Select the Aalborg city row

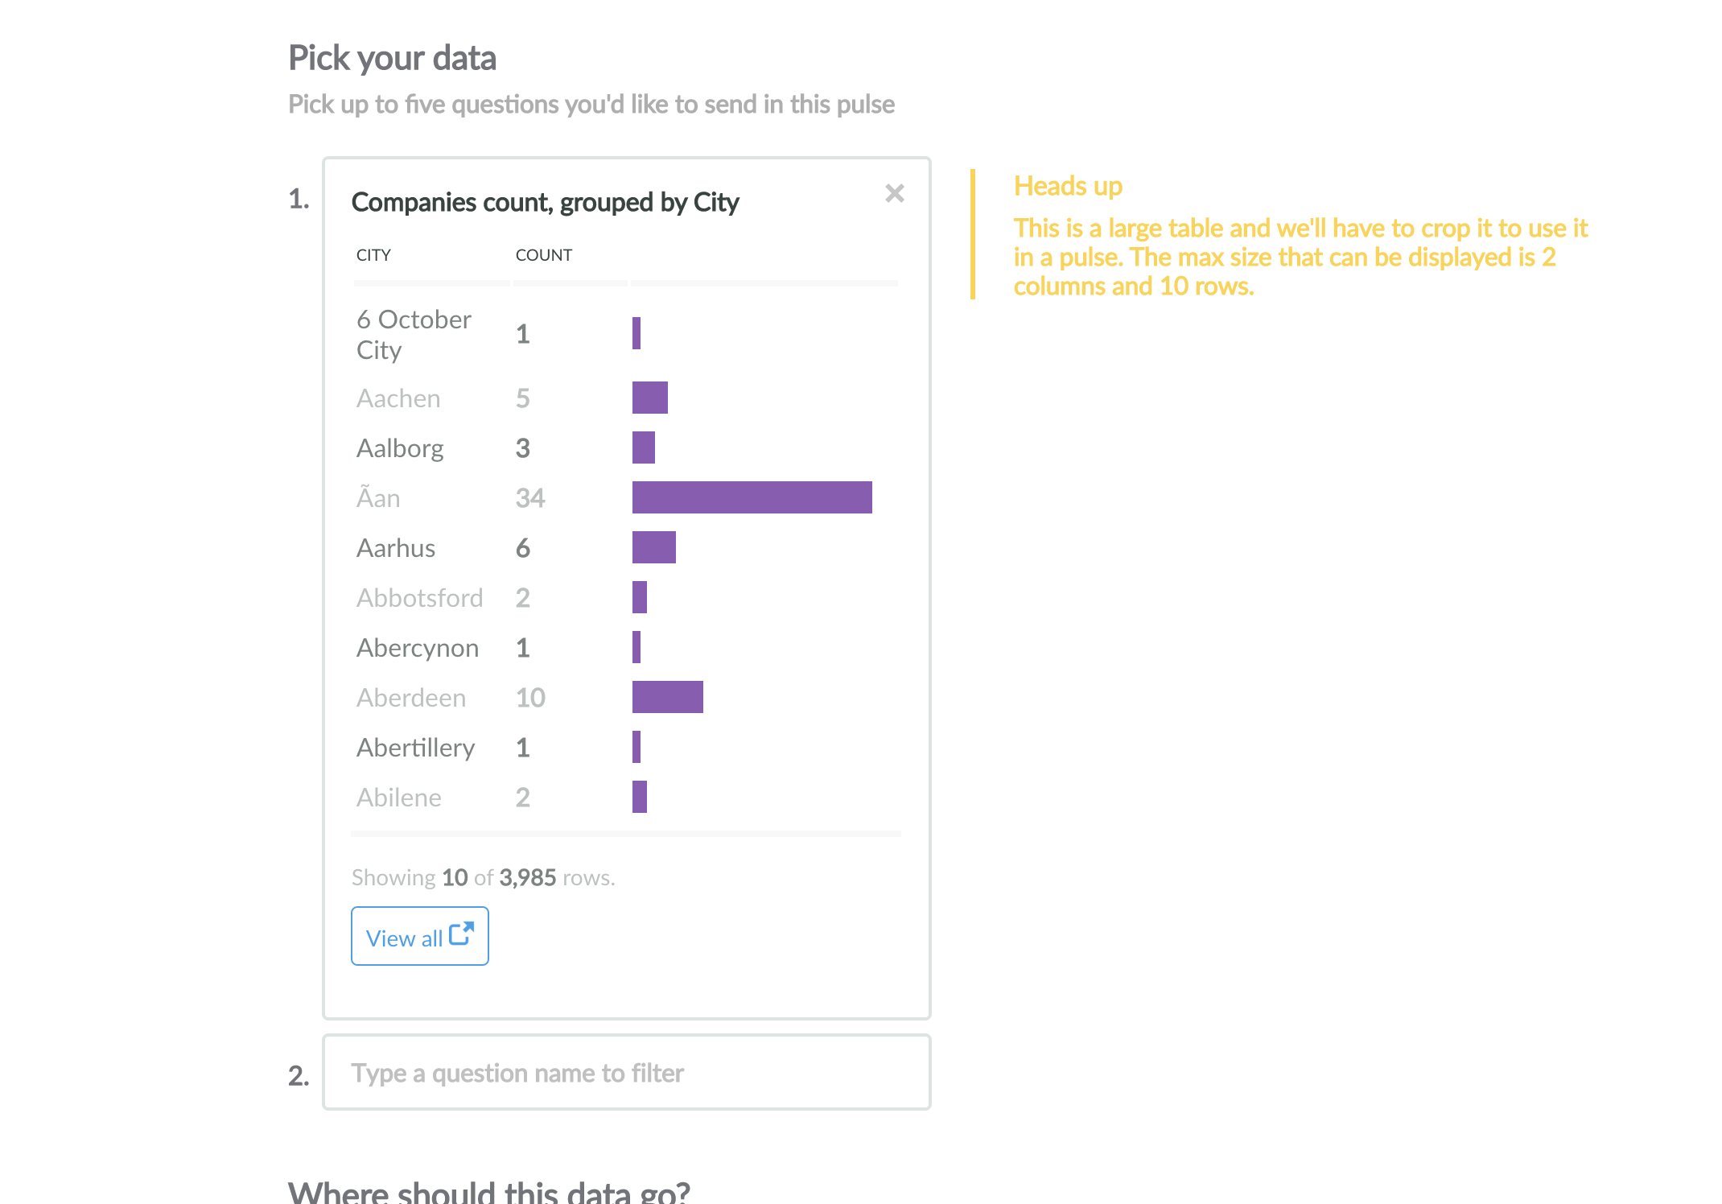(x=400, y=448)
